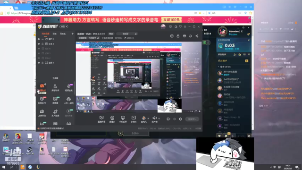Image resolution: width=302 pixels, height=170 pixels.
Task: Click streamer avatar in streaming app title bar
Action: point(163,26)
